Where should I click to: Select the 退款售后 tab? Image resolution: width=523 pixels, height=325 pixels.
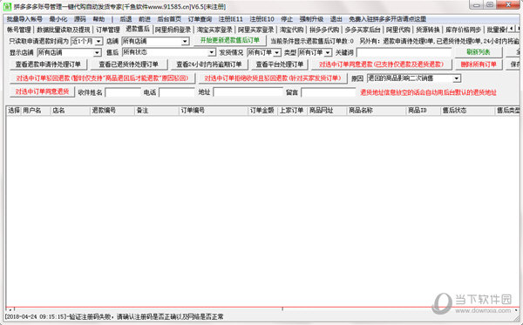tap(138, 29)
